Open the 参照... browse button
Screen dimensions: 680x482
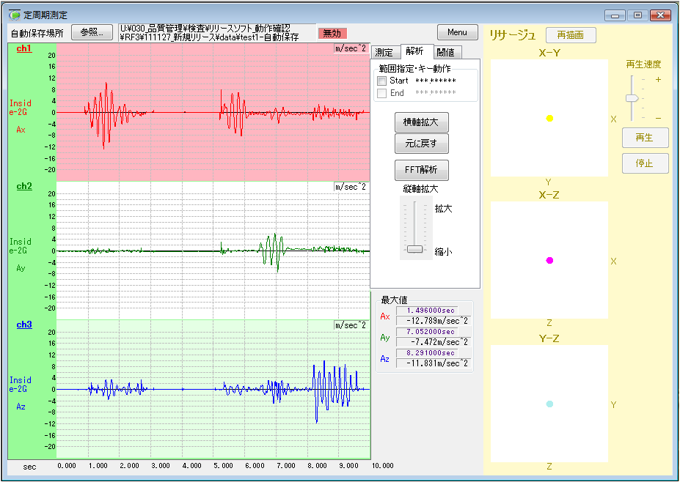point(92,32)
